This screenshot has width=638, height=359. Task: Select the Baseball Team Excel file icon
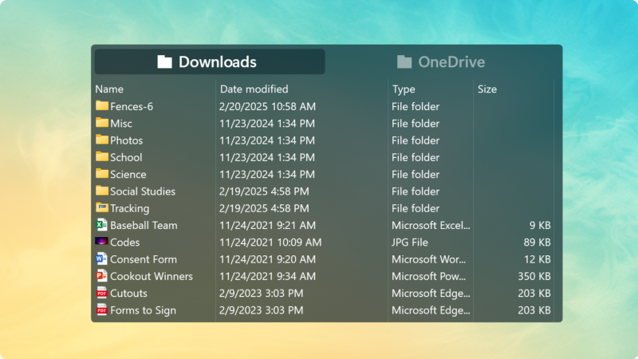[x=102, y=225]
